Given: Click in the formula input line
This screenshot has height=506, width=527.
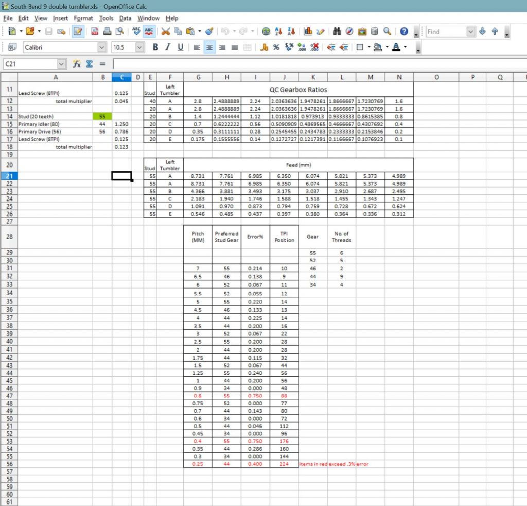Looking at the screenshot, I should (x=320, y=64).
